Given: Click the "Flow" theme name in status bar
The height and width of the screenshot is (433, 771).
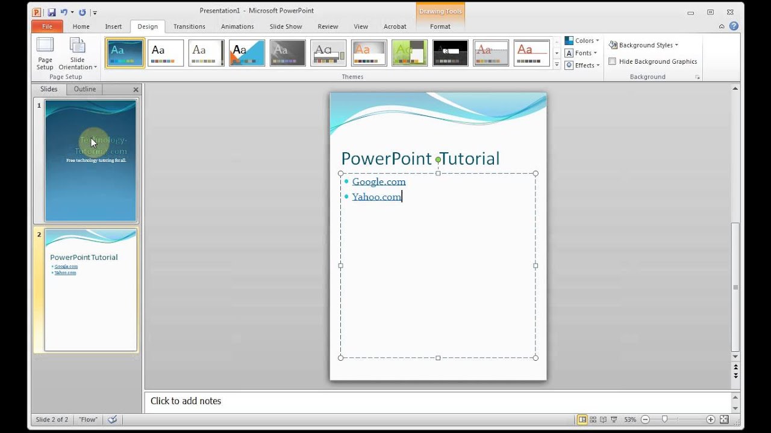Looking at the screenshot, I should [x=88, y=420].
